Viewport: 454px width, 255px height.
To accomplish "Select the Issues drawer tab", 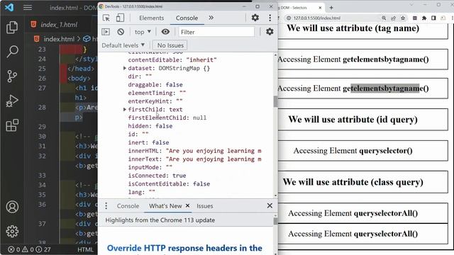I will (205, 206).
